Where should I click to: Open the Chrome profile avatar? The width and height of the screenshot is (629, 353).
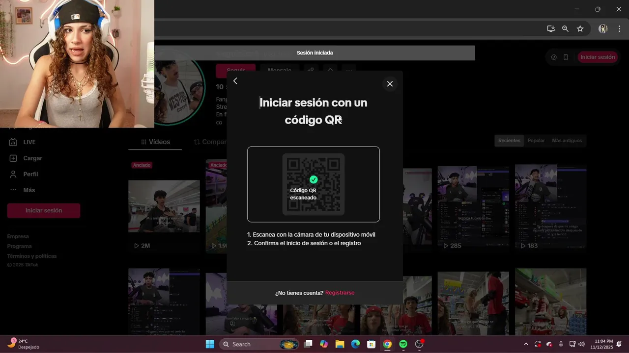click(603, 29)
